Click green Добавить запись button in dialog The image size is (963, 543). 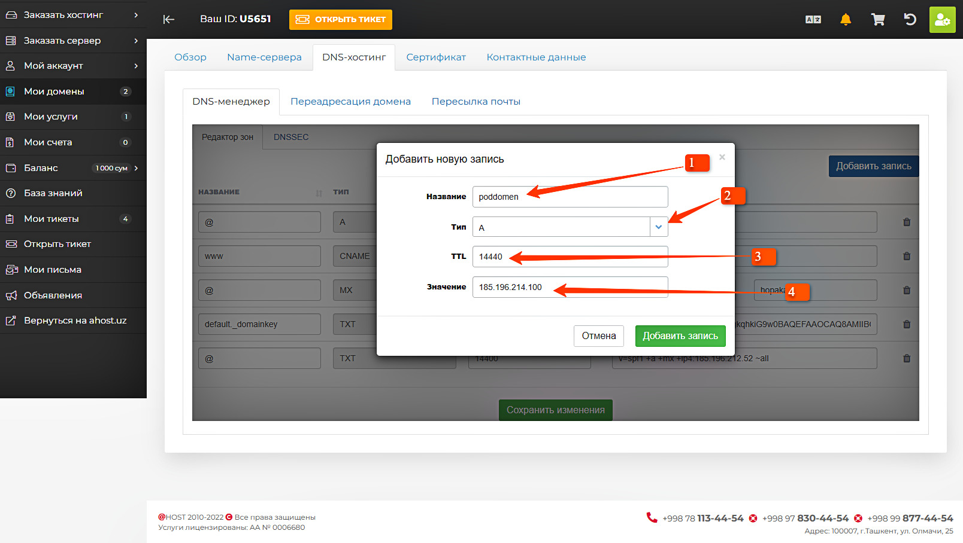pyautogui.click(x=680, y=336)
